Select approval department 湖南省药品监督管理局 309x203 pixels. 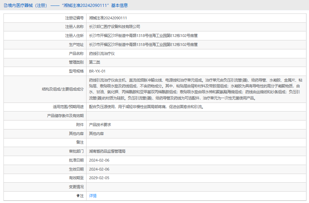click(x=107, y=151)
